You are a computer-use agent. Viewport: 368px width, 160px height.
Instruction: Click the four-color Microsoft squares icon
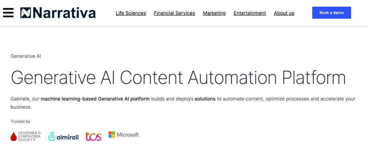(x=112, y=134)
